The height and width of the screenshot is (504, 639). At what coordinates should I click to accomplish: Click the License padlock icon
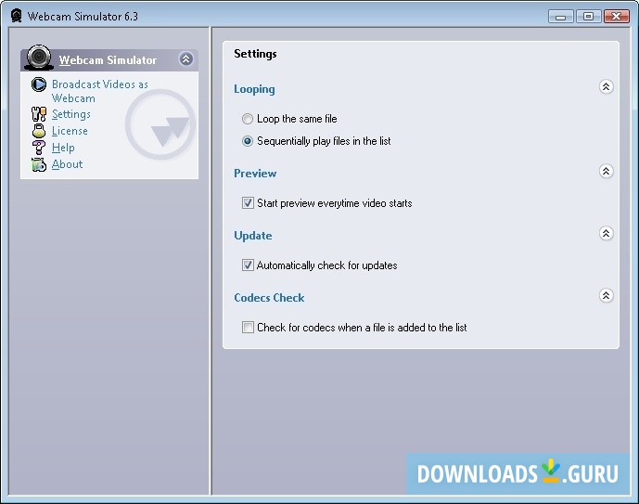pyautogui.click(x=39, y=131)
